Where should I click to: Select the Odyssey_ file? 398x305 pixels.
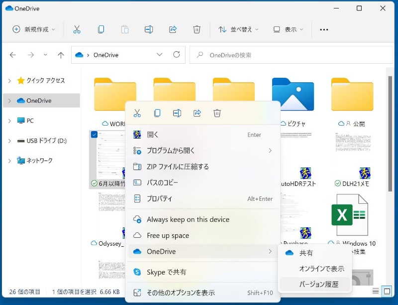(108, 219)
